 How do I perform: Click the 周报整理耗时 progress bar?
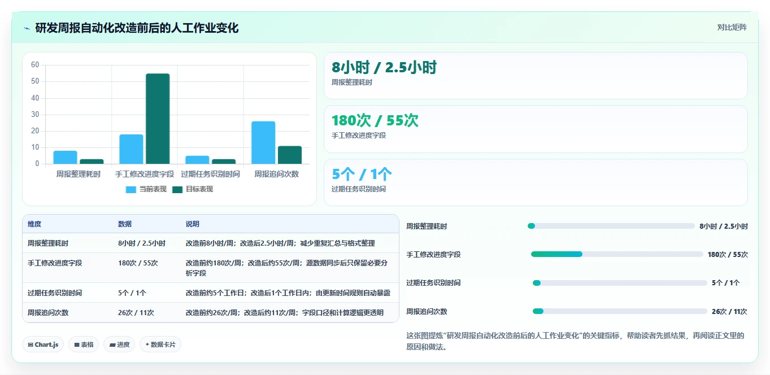pos(611,226)
